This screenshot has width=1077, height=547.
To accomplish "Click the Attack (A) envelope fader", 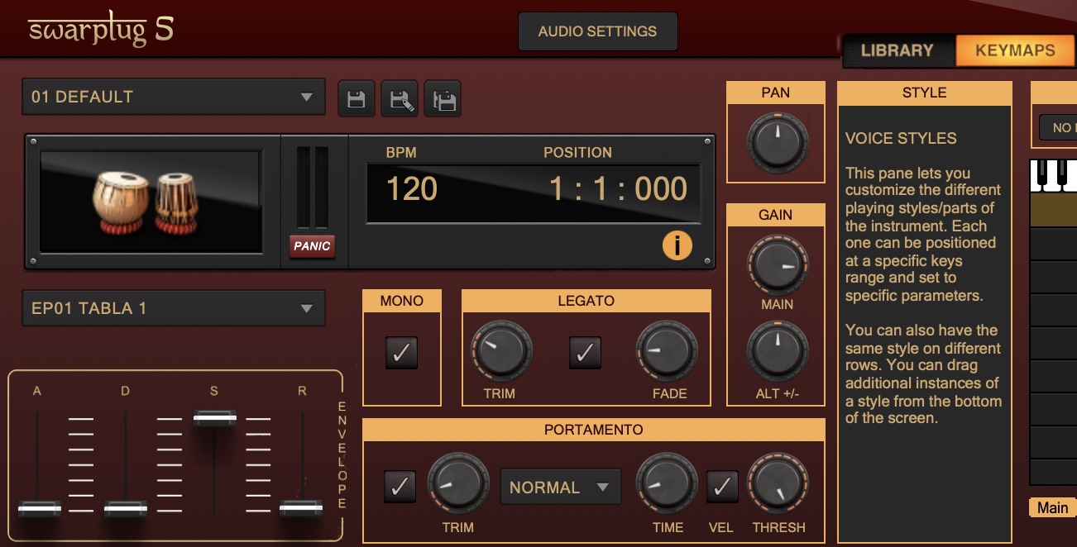I will [39, 508].
